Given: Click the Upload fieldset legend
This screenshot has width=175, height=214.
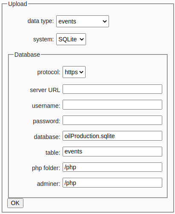Looking at the screenshot, I should [x=17, y=4].
